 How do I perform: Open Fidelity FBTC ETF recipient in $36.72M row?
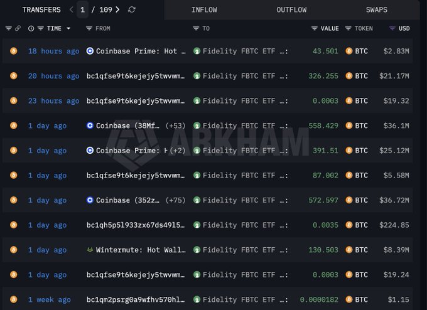point(246,200)
